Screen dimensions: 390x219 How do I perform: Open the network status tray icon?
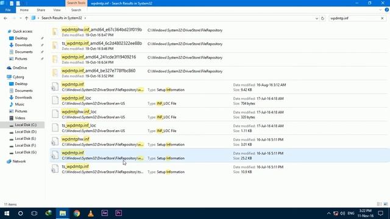[x=336, y=214]
